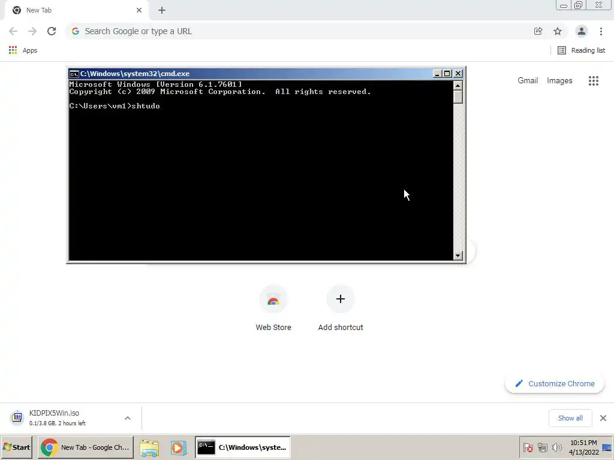Close the New Tab tab
Viewport: 614px width, 460px height.
(x=139, y=10)
